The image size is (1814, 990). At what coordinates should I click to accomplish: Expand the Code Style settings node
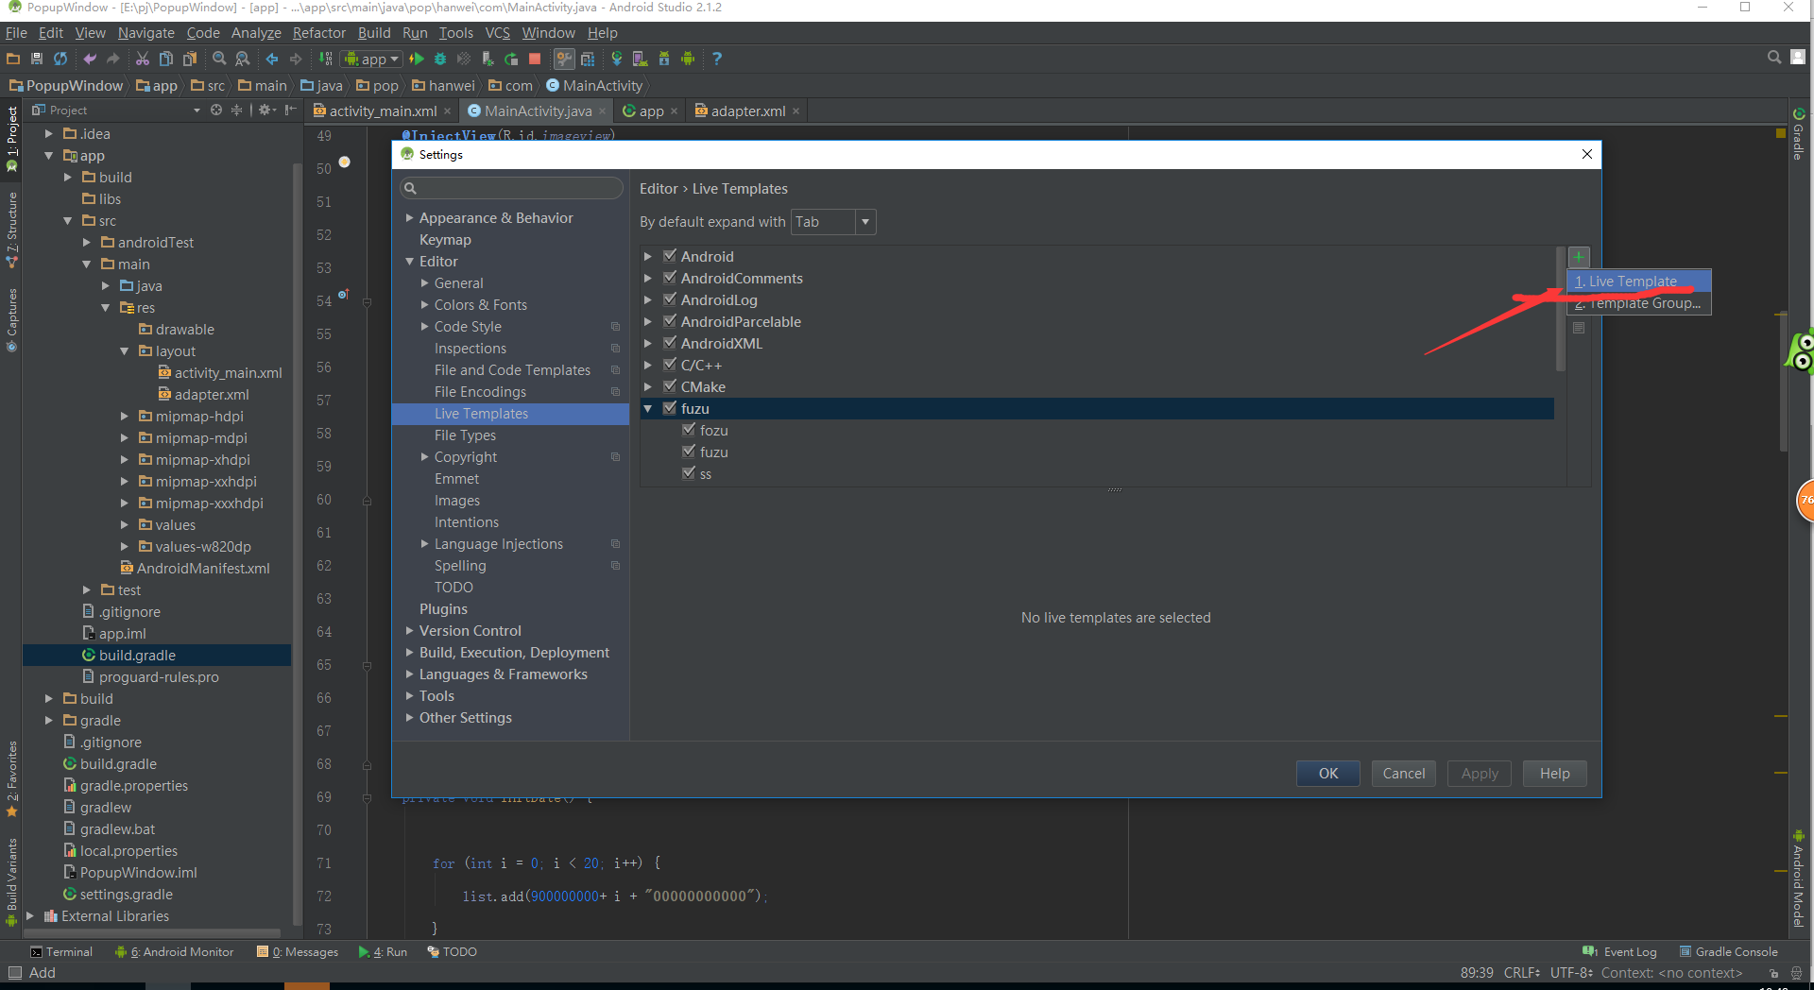point(425,327)
